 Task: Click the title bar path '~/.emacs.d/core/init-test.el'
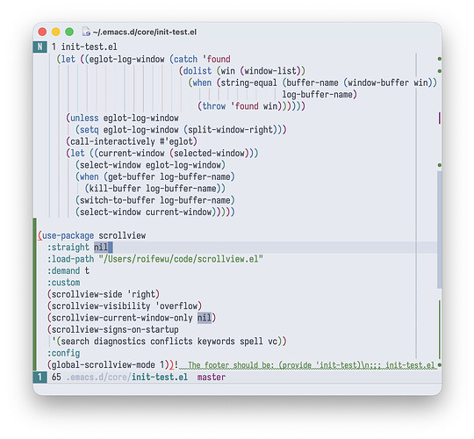pos(145,32)
